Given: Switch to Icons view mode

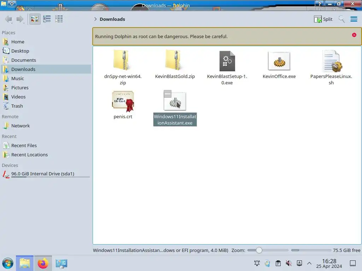Looking at the screenshot, I should pyautogui.click(x=35, y=19).
